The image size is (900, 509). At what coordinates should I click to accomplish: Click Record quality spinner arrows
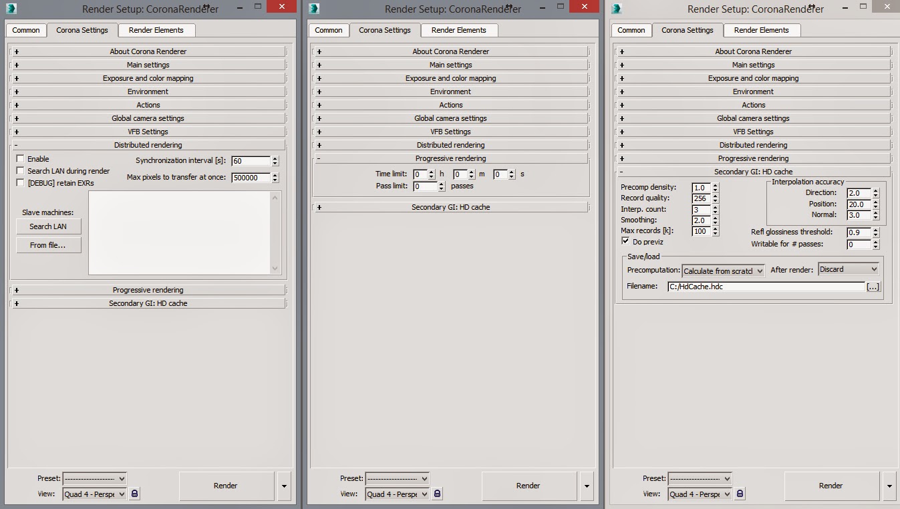(716, 198)
